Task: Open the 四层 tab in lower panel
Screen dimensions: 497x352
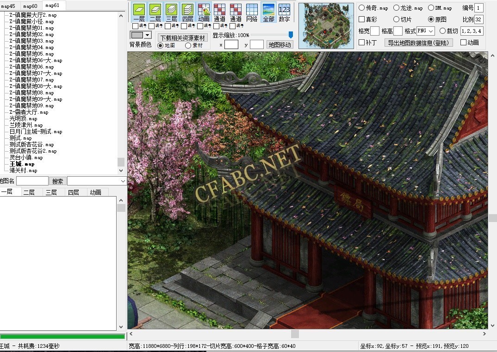Action: [74, 192]
